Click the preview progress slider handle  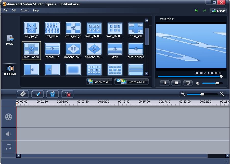[221, 76]
